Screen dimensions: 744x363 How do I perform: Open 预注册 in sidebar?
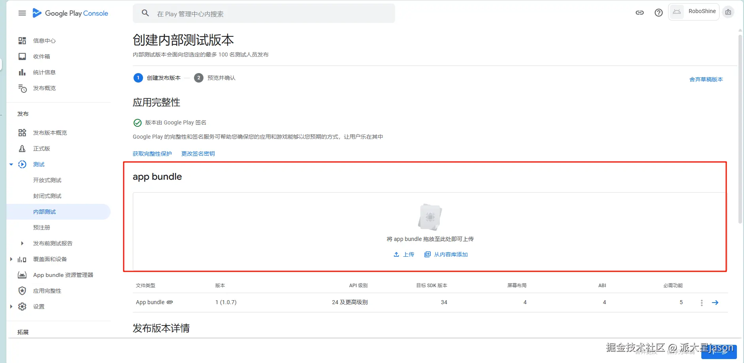click(41, 228)
